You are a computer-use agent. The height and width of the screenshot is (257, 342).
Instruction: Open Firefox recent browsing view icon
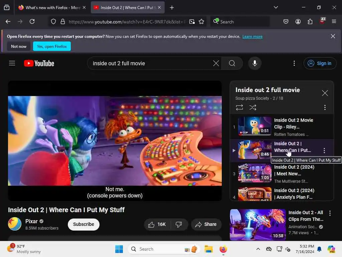tap(7, 7)
